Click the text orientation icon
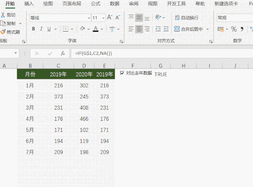Viewport: 253px width, 187px height. pyautogui.click(x=158, y=17)
